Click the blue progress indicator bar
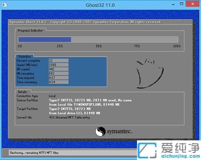The image size is (201, 160). 45,39
